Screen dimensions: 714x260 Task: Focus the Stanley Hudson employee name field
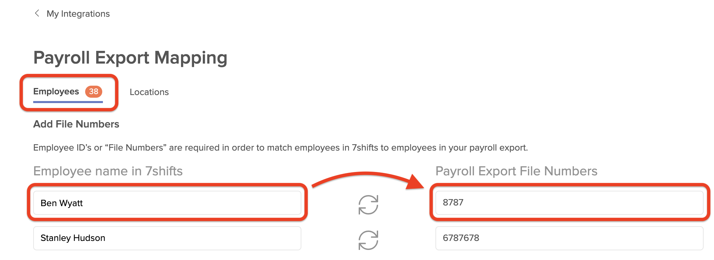coord(167,238)
